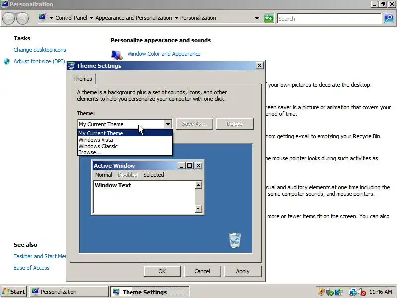Screen dimensions: 397x298
Task: Click the Personalization breadcrumb in address bar
Action: tap(198, 18)
